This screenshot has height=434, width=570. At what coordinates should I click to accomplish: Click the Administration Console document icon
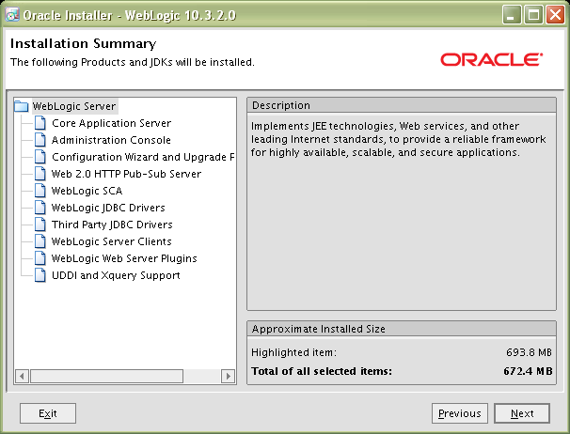tap(40, 140)
